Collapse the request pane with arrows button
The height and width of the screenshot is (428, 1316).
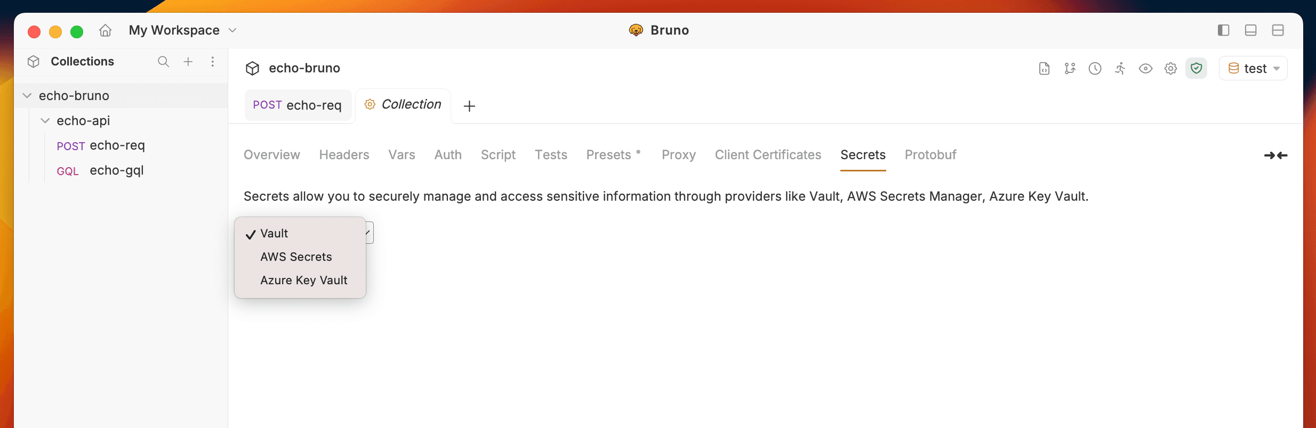1276,155
